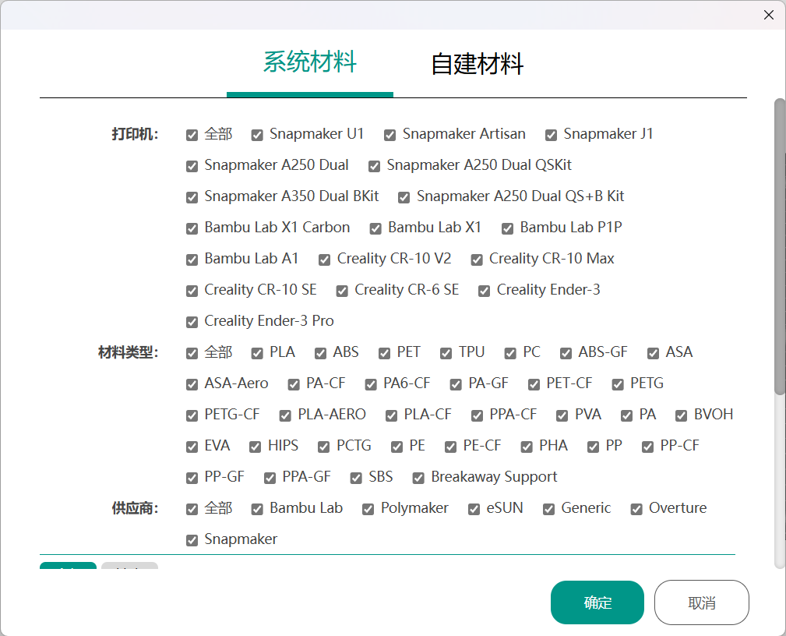Image resolution: width=786 pixels, height=636 pixels.
Task: Select the 系统材料 tab
Action: pyautogui.click(x=309, y=62)
